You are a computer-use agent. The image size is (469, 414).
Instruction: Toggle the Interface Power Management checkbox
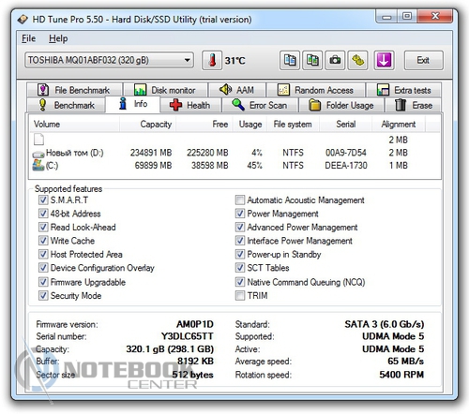pos(240,241)
